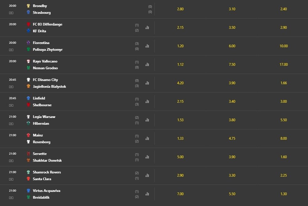The image size is (308, 206).
Task: Choose Legia Warsaw home odds 1.53
Action: pyautogui.click(x=180, y=120)
